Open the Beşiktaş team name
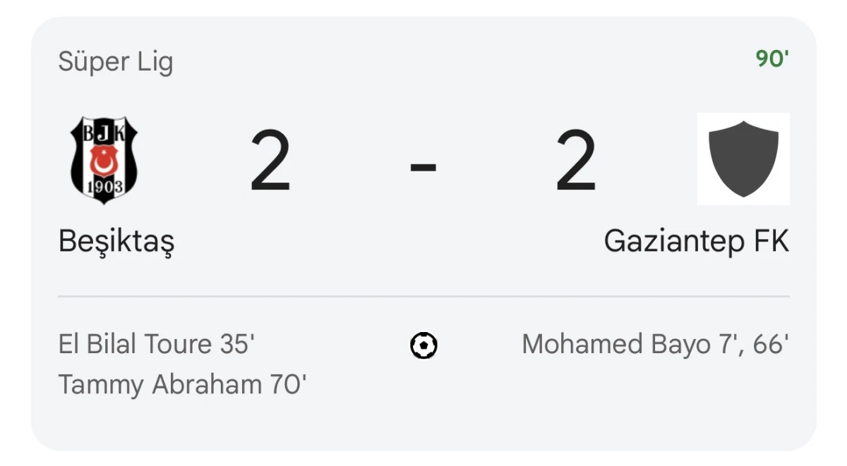 tap(116, 242)
